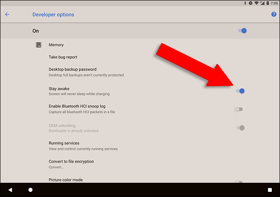
Task: Turn off the Developer options master switch
Action: 242,31
